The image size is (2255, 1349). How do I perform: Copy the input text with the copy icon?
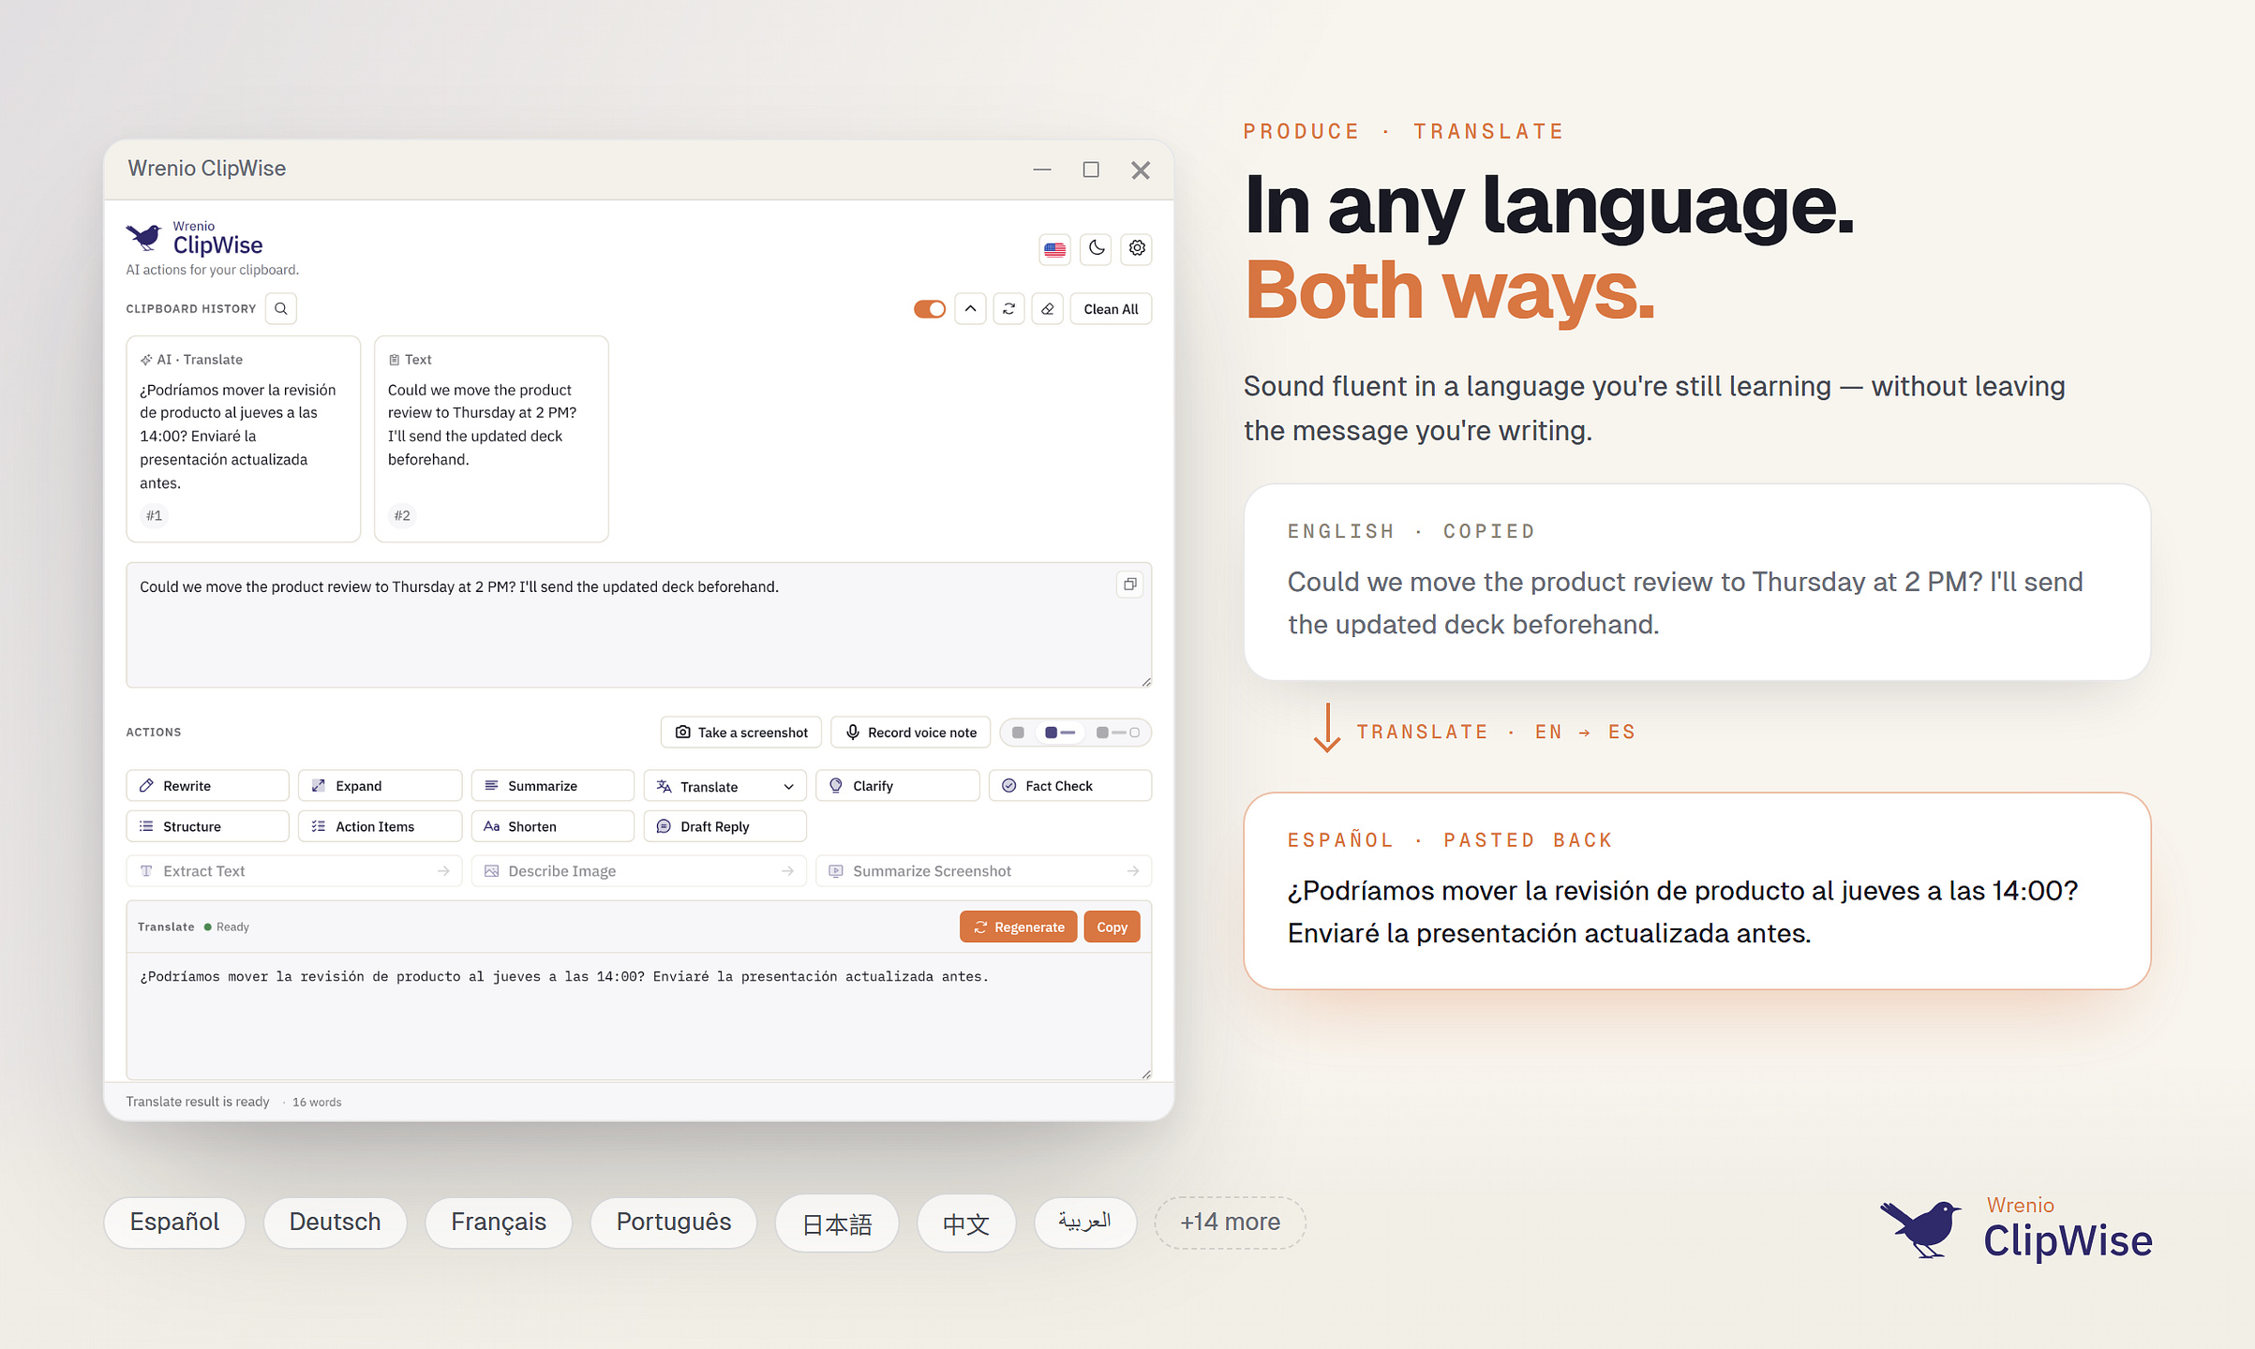pyautogui.click(x=1130, y=585)
